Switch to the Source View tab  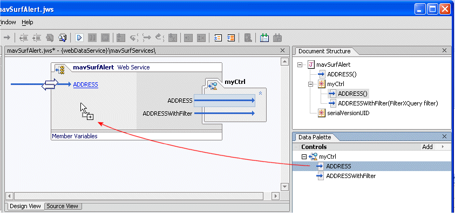63,206
